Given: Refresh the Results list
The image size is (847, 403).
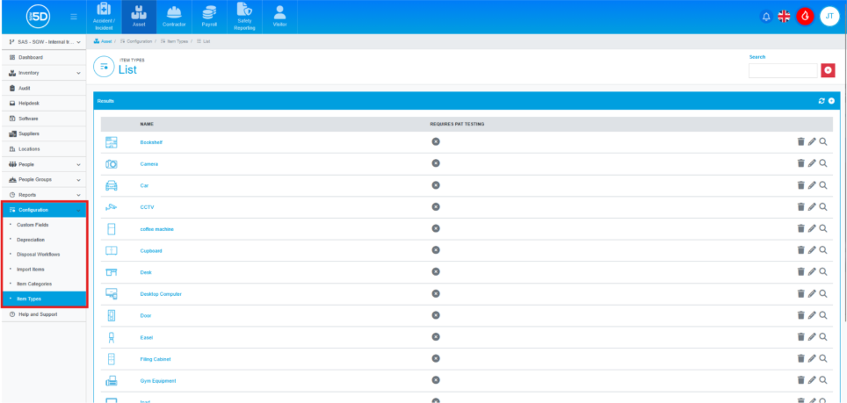Looking at the screenshot, I should [x=822, y=101].
